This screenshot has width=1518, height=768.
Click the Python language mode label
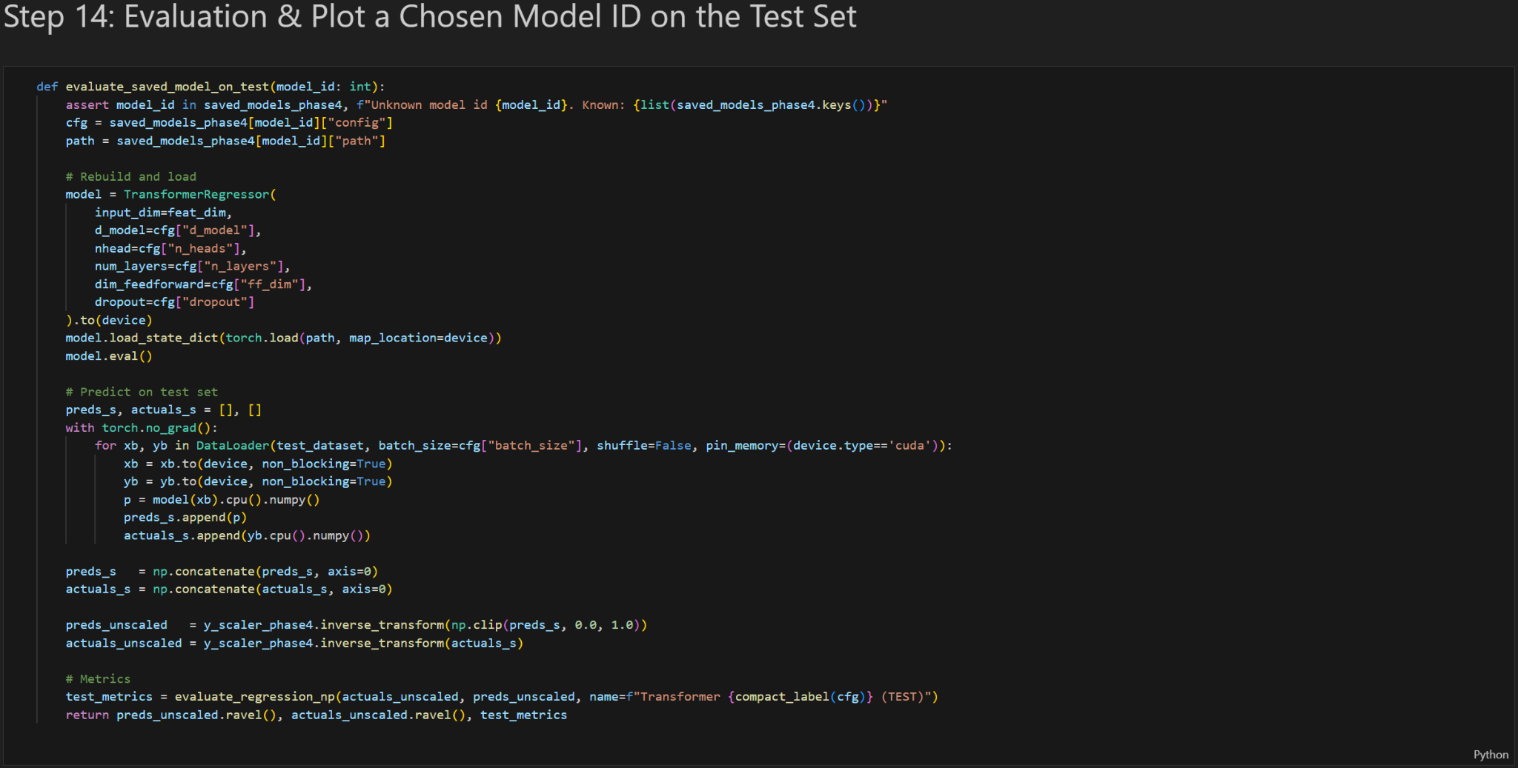coord(1490,754)
